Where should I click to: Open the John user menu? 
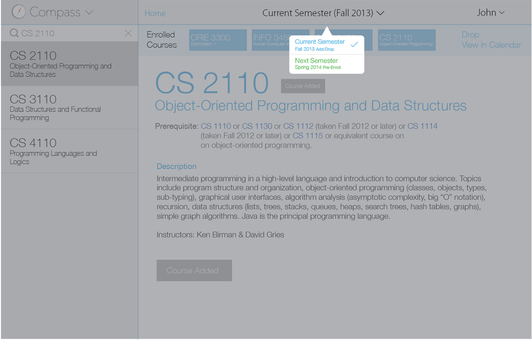[491, 12]
